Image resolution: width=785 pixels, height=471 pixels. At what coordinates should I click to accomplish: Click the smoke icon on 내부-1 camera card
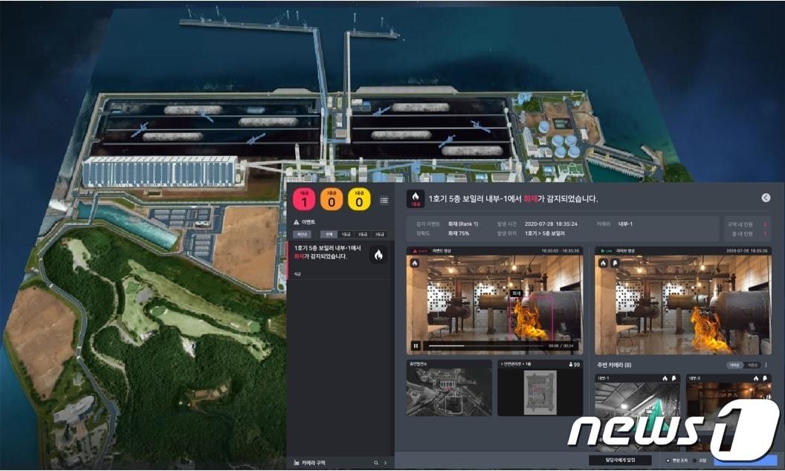coord(673,378)
